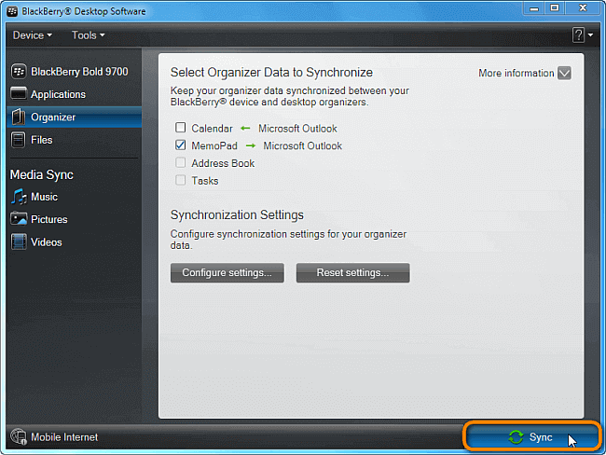The width and height of the screenshot is (606, 455).
Task: Enable the Calendar sync checkbox
Action: pos(181,128)
